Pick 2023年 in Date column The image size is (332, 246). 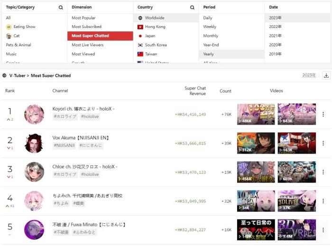(297, 18)
